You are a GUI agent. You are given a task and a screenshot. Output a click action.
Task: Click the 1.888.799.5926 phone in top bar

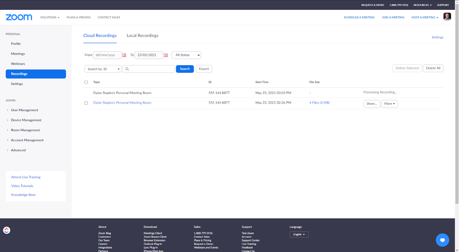399,5
